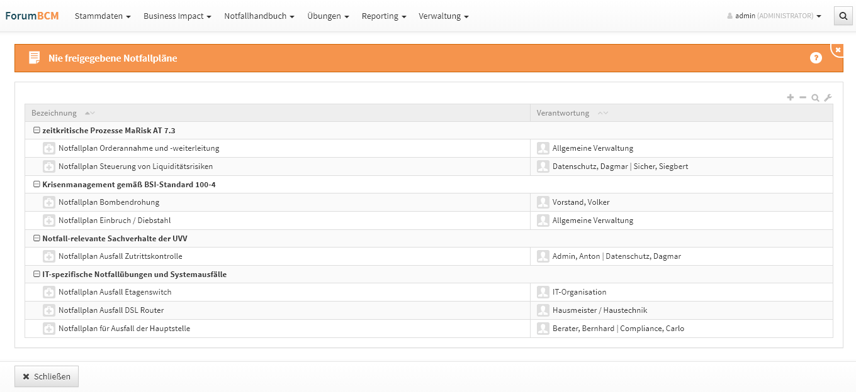Open table settings wrench icon

tap(828, 97)
